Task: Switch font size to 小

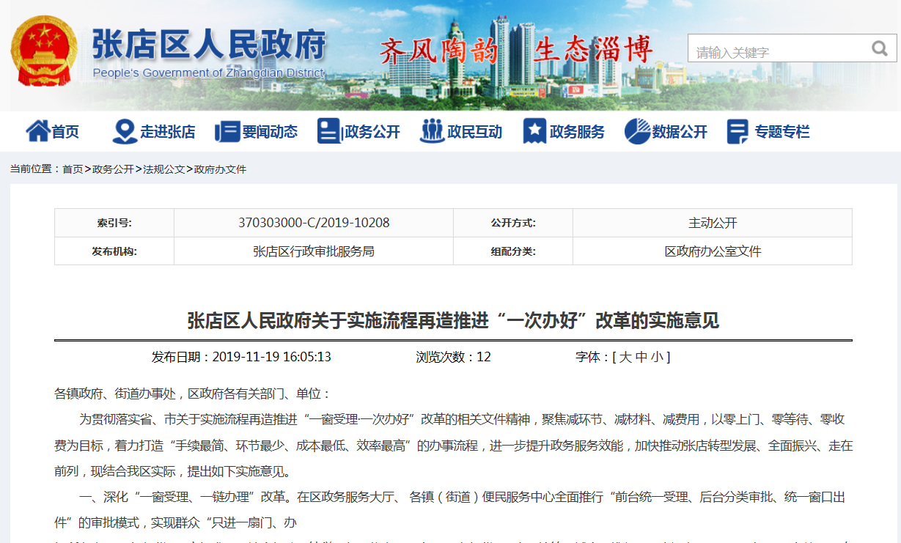Action: pyautogui.click(x=656, y=357)
